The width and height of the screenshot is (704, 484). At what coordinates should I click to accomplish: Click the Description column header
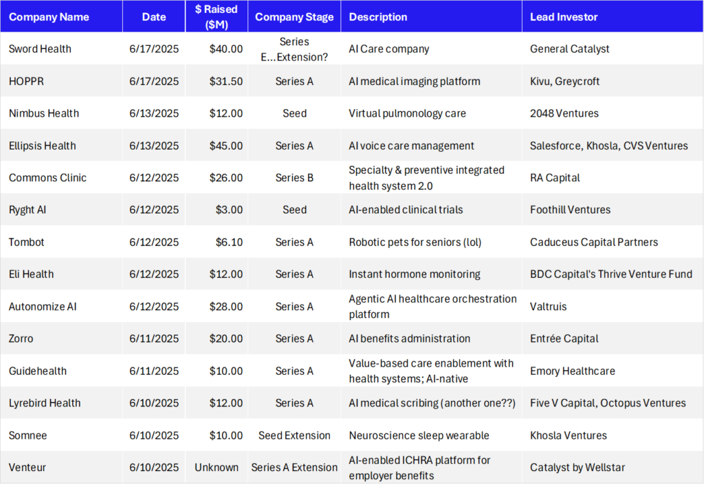coord(432,16)
